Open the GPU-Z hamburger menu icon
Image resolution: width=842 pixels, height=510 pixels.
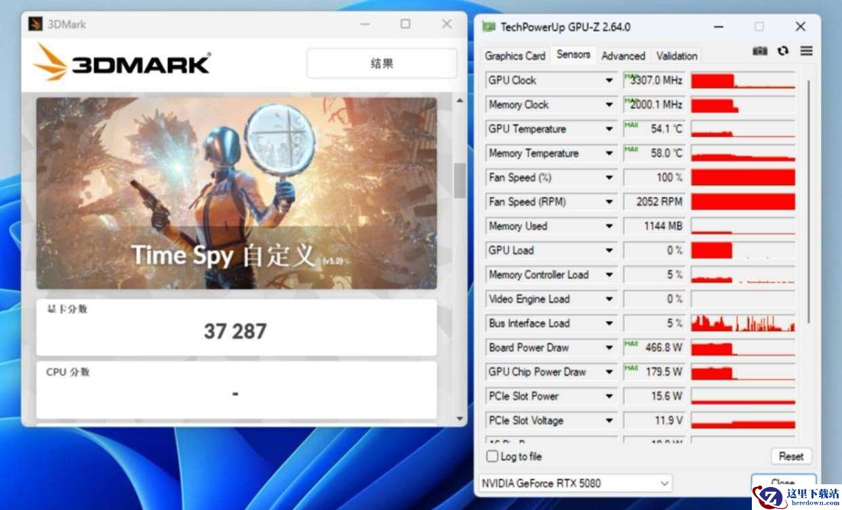tap(806, 51)
